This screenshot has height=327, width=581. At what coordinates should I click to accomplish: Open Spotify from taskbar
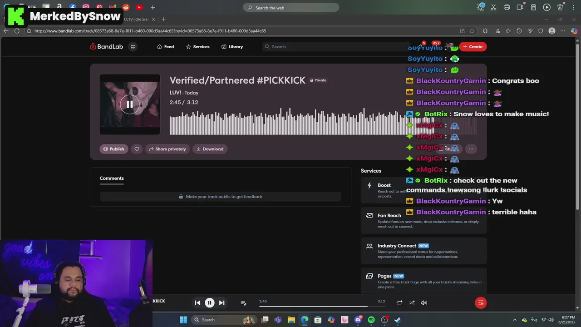click(x=371, y=320)
